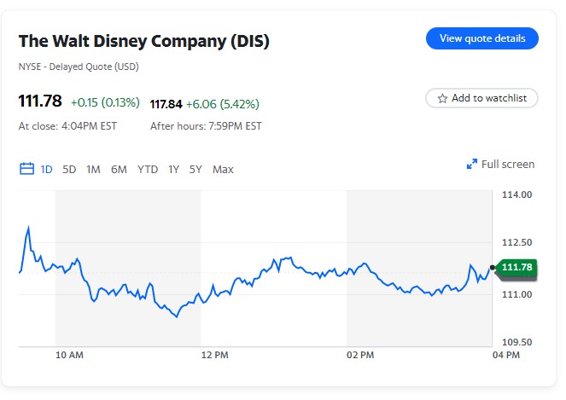The height and width of the screenshot is (400, 566).
Task: Click the Full screen expand arrows icon
Action: tap(471, 165)
